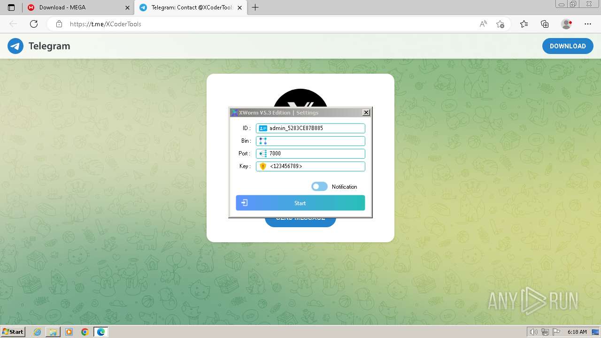Open the Windows Start menu
The width and height of the screenshot is (601, 338).
pos(13,332)
